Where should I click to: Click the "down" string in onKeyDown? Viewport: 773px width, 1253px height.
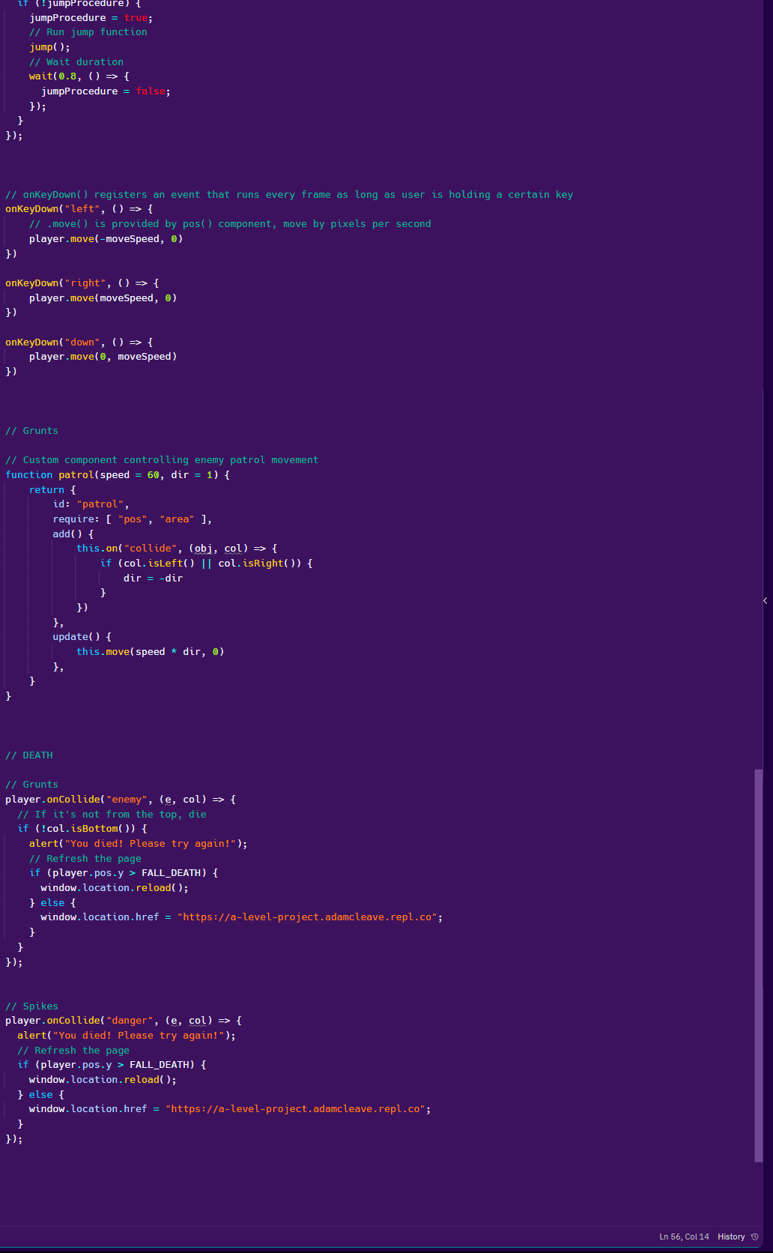[82, 342]
